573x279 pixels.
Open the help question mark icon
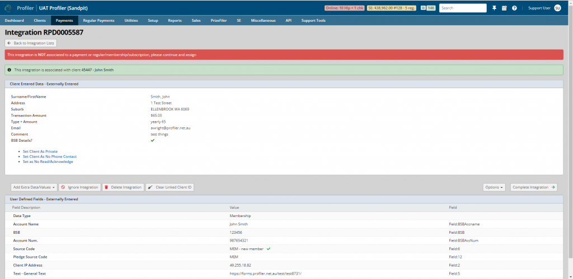(515, 8)
